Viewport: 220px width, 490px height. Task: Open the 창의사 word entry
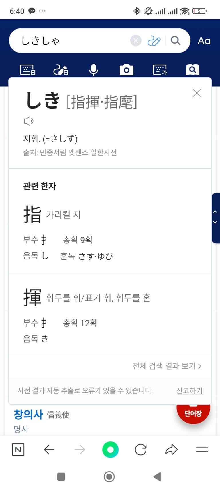(28, 415)
